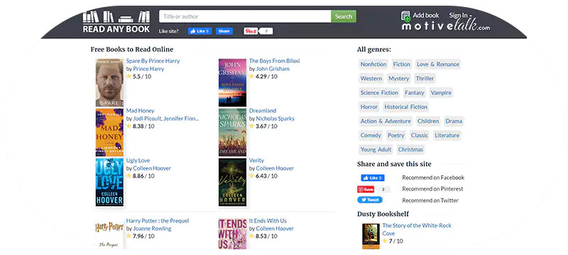Click the Add book text link
Screen dimensions: 568x255
426,15
